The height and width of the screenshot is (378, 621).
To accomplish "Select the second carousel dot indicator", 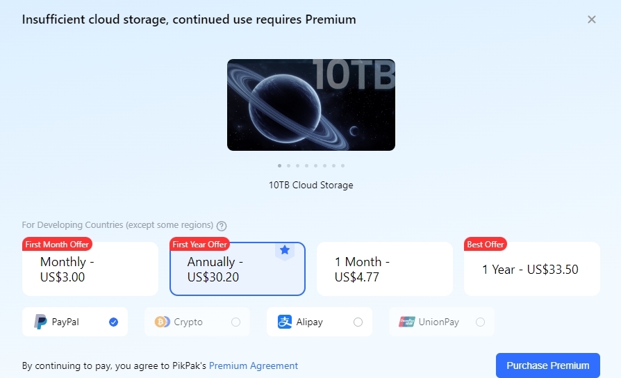I will click(x=288, y=165).
